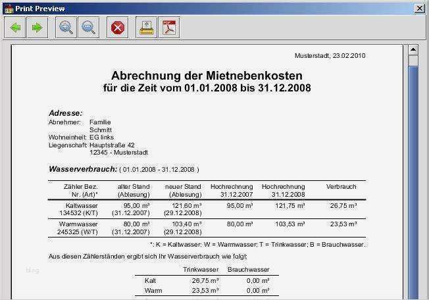Click the 'Adresse:' section heading

(66, 113)
